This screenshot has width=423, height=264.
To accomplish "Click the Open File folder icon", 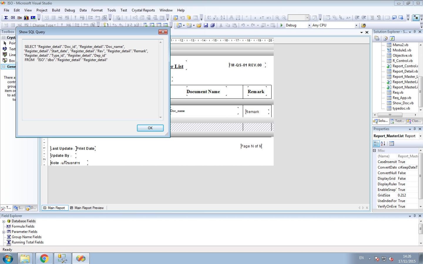I will coord(199,25).
